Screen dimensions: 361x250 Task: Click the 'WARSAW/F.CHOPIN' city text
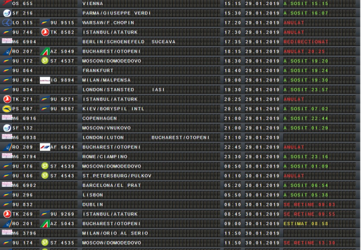point(108,23)
